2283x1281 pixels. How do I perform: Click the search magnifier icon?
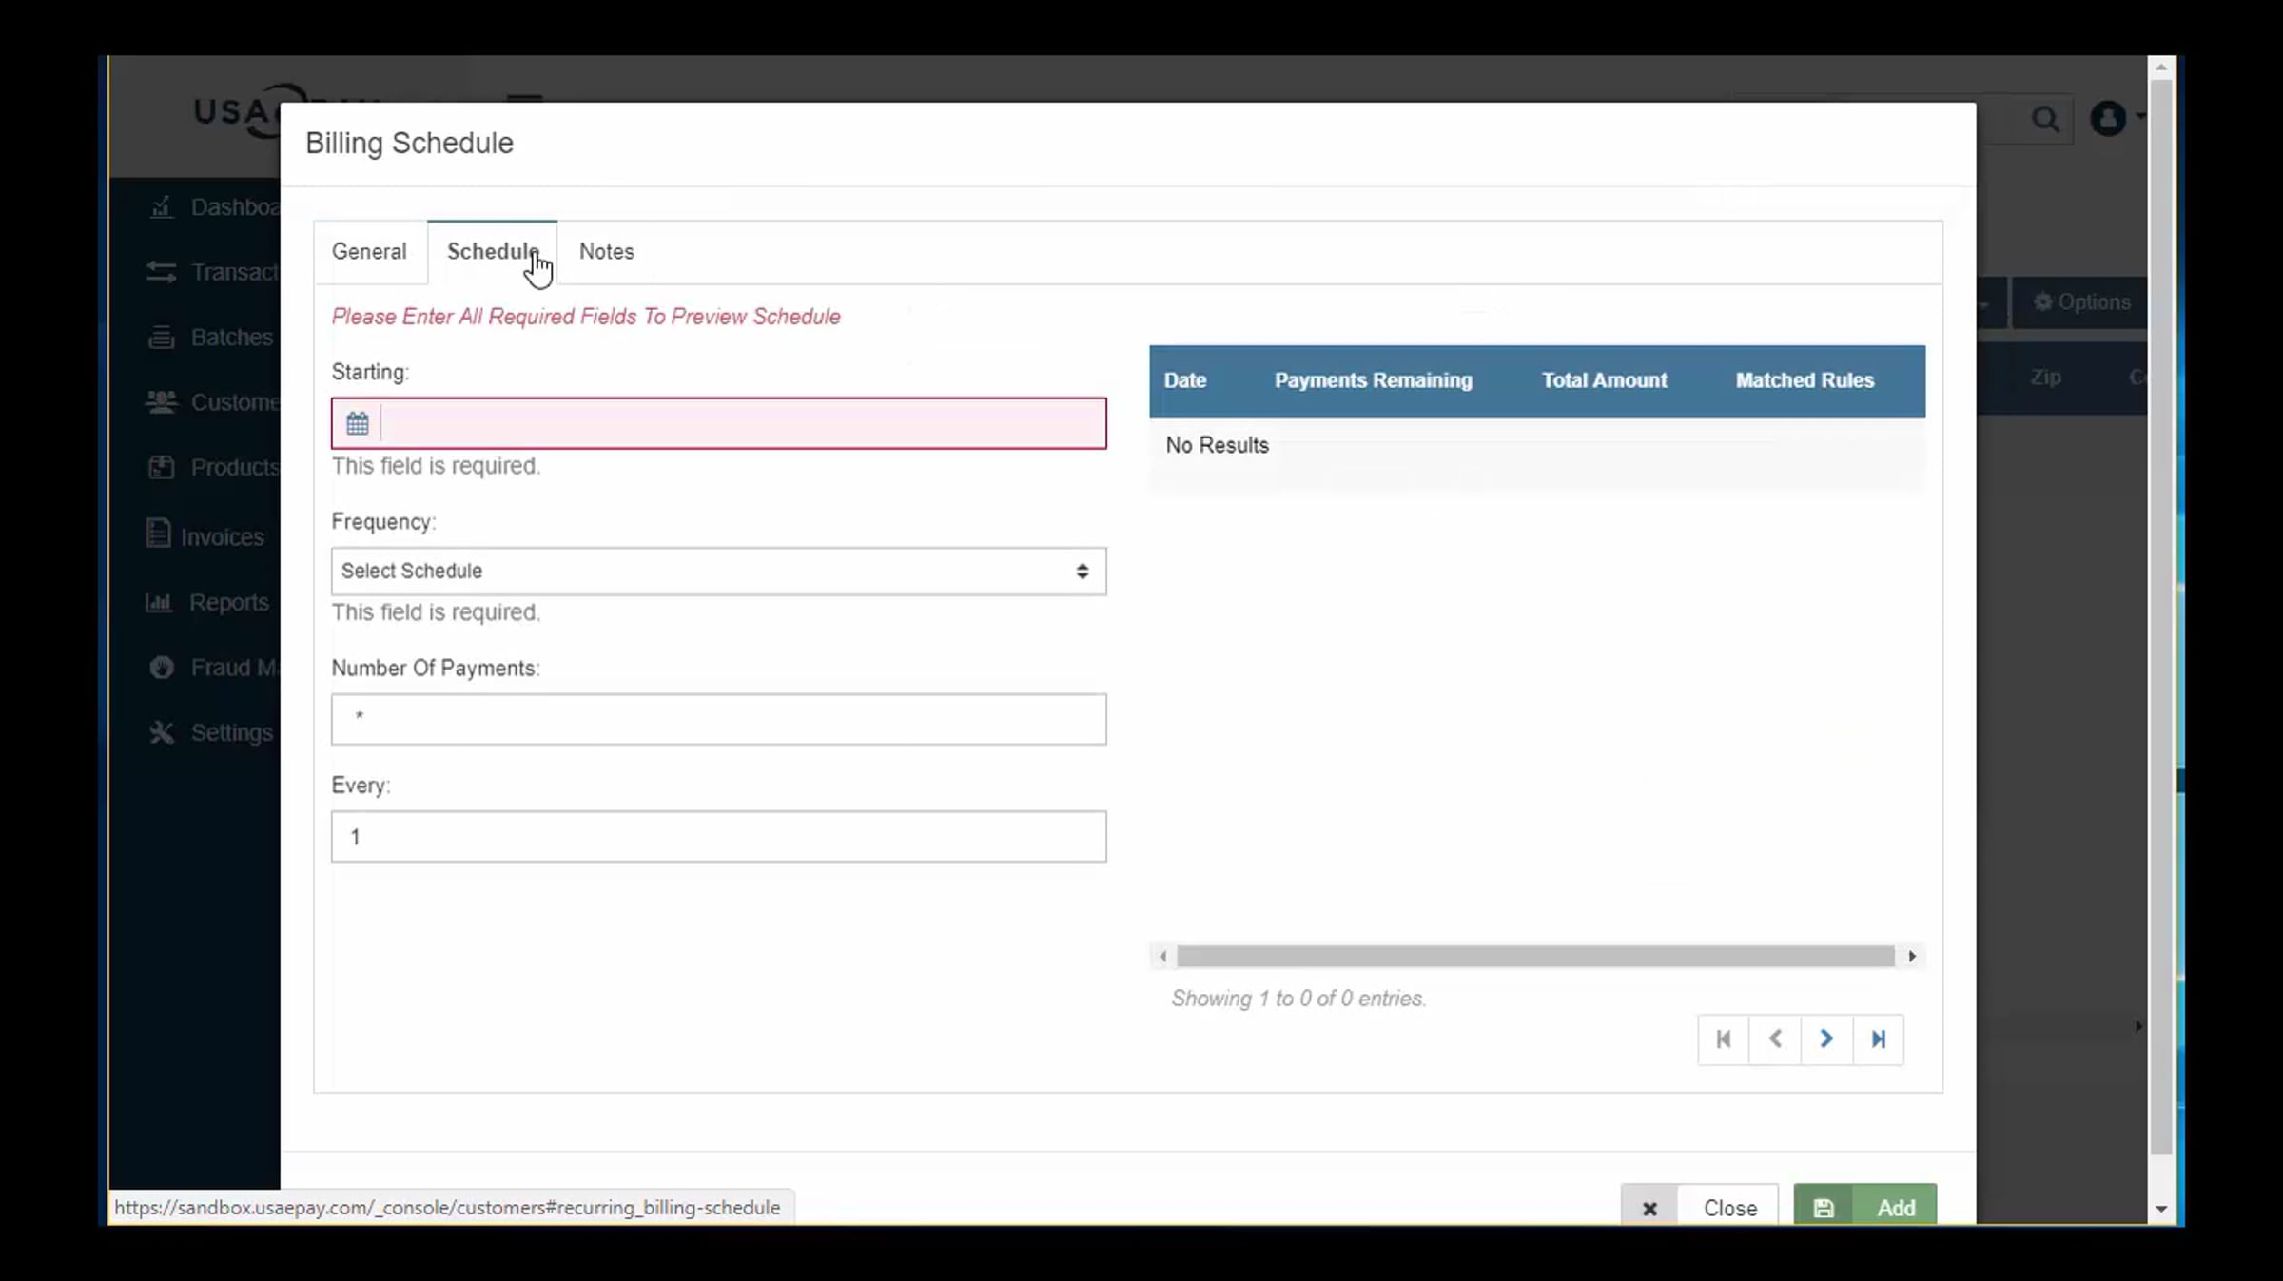[x=2044, y=120]
